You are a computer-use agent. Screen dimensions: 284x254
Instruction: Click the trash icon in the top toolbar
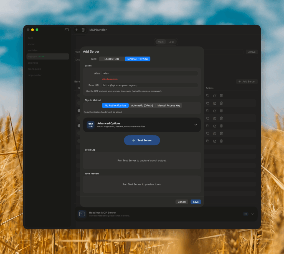click(83, 30)
